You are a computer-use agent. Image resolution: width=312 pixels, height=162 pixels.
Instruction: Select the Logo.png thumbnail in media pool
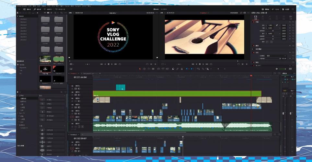pyautogui.click(x=45, y=69)
